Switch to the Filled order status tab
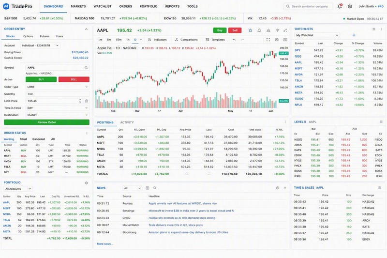Viewport: 387px width, 258px height. tap(23, 139)
